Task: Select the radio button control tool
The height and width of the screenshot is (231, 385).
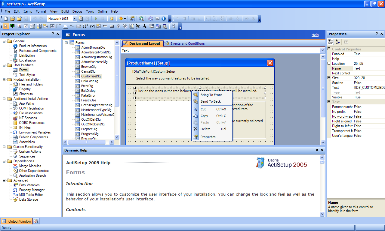Action: pos(119,26)
